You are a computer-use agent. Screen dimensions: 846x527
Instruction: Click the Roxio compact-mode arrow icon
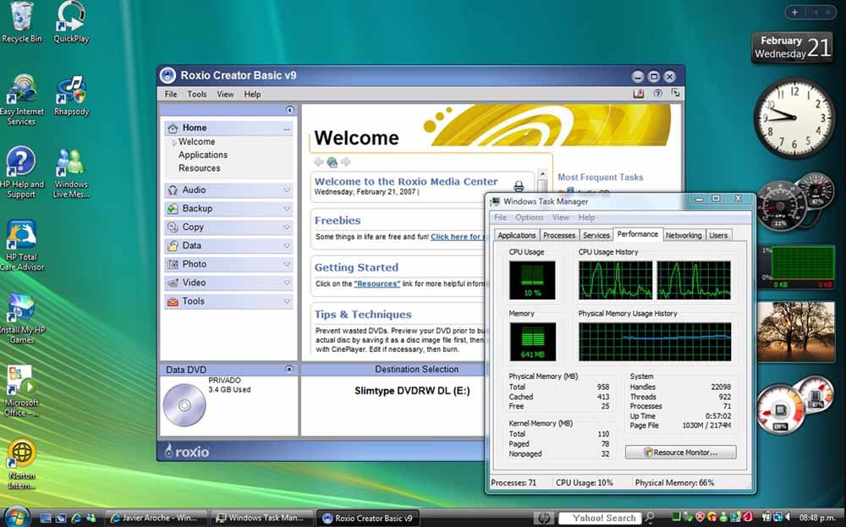click(x=675, y=93)
